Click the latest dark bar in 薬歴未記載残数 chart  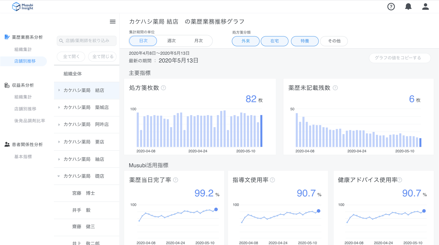(x=420, y=143)
